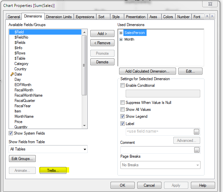Click the ellipsis button next to Label field
223x192 pixels.
pos(197,132)
